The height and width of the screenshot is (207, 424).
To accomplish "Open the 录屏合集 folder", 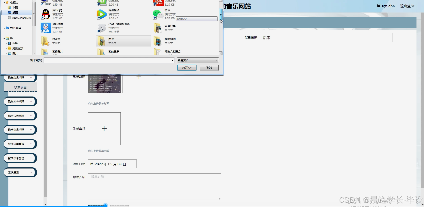I will (158, 28).
